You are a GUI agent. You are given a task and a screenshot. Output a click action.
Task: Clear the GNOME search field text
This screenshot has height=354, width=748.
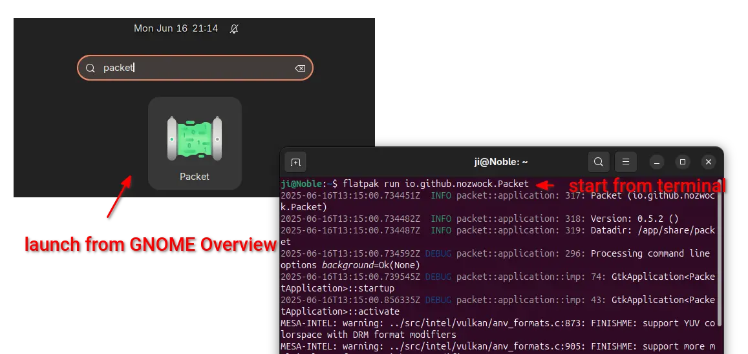click(x=300, y=68)
